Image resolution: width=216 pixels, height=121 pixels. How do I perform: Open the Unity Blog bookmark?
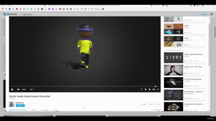coord(96,9)
